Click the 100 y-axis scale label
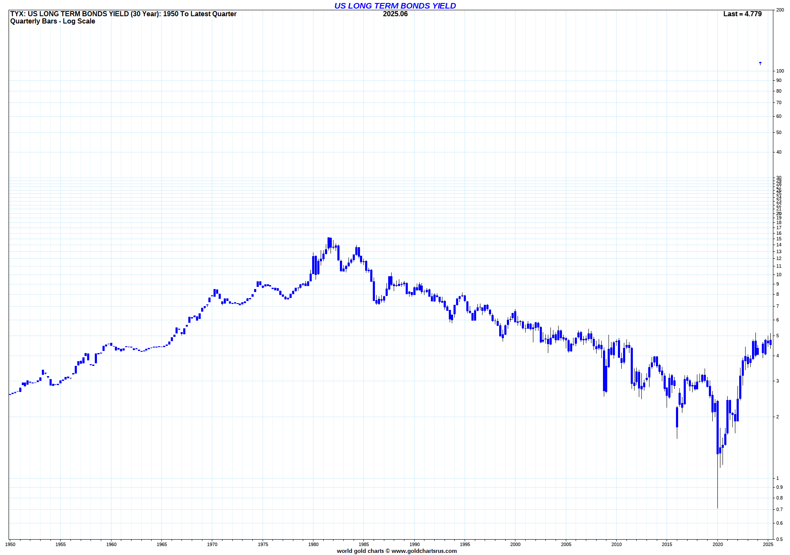 (x=780, y=71)
